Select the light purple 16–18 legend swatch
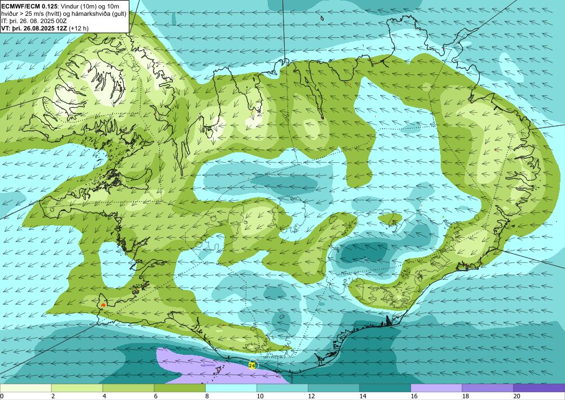Image resolution: width=565 pixels, height=400 pixels. [436, 388]
